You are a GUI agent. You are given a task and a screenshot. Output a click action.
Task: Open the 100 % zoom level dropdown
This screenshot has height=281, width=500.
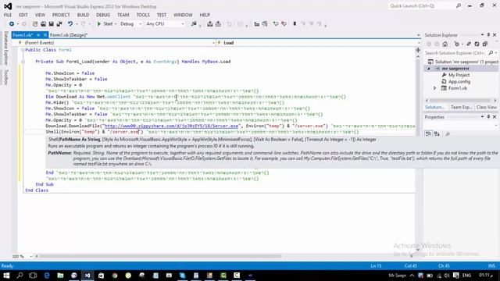[31, 256]
